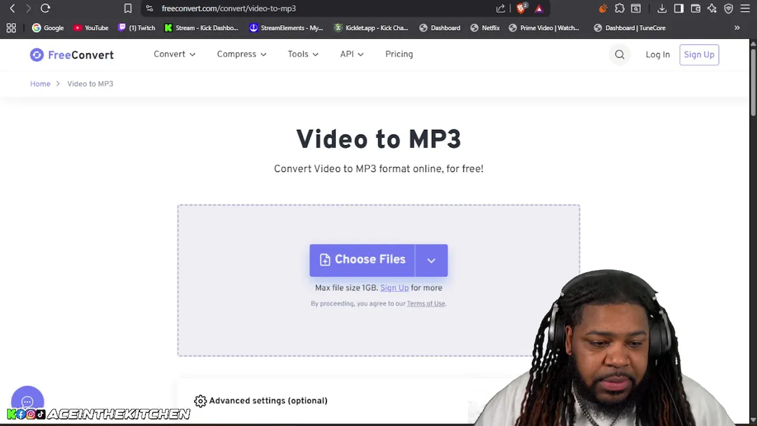Click the orange mouse extension icon

[603, 8]
